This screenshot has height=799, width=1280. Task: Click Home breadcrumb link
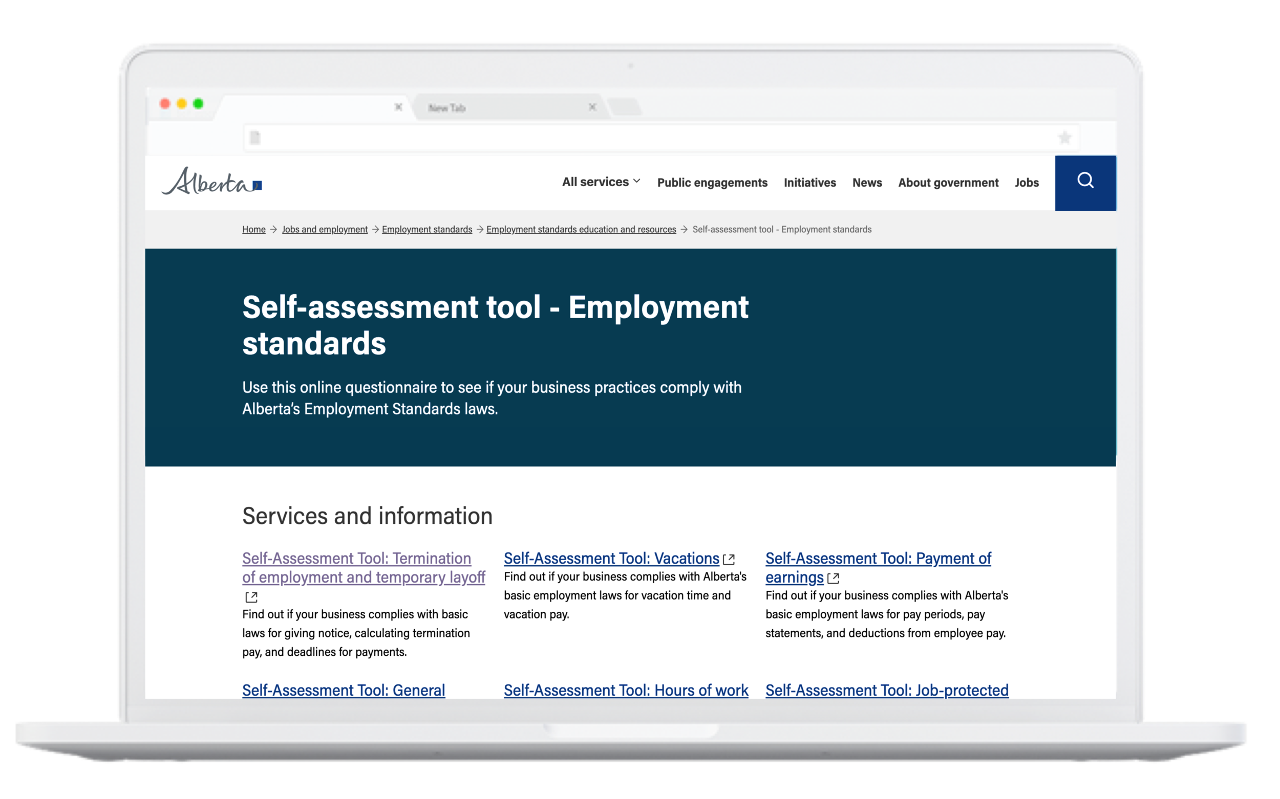click(254, 229)
